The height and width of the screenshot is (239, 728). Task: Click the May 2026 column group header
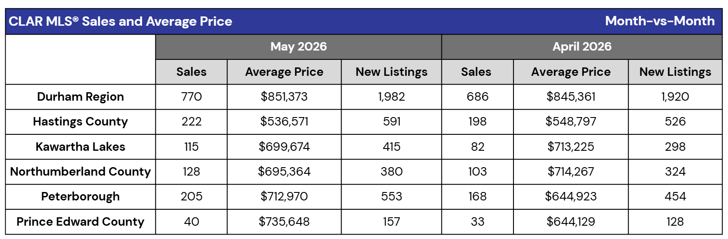(x=298, y=47)
